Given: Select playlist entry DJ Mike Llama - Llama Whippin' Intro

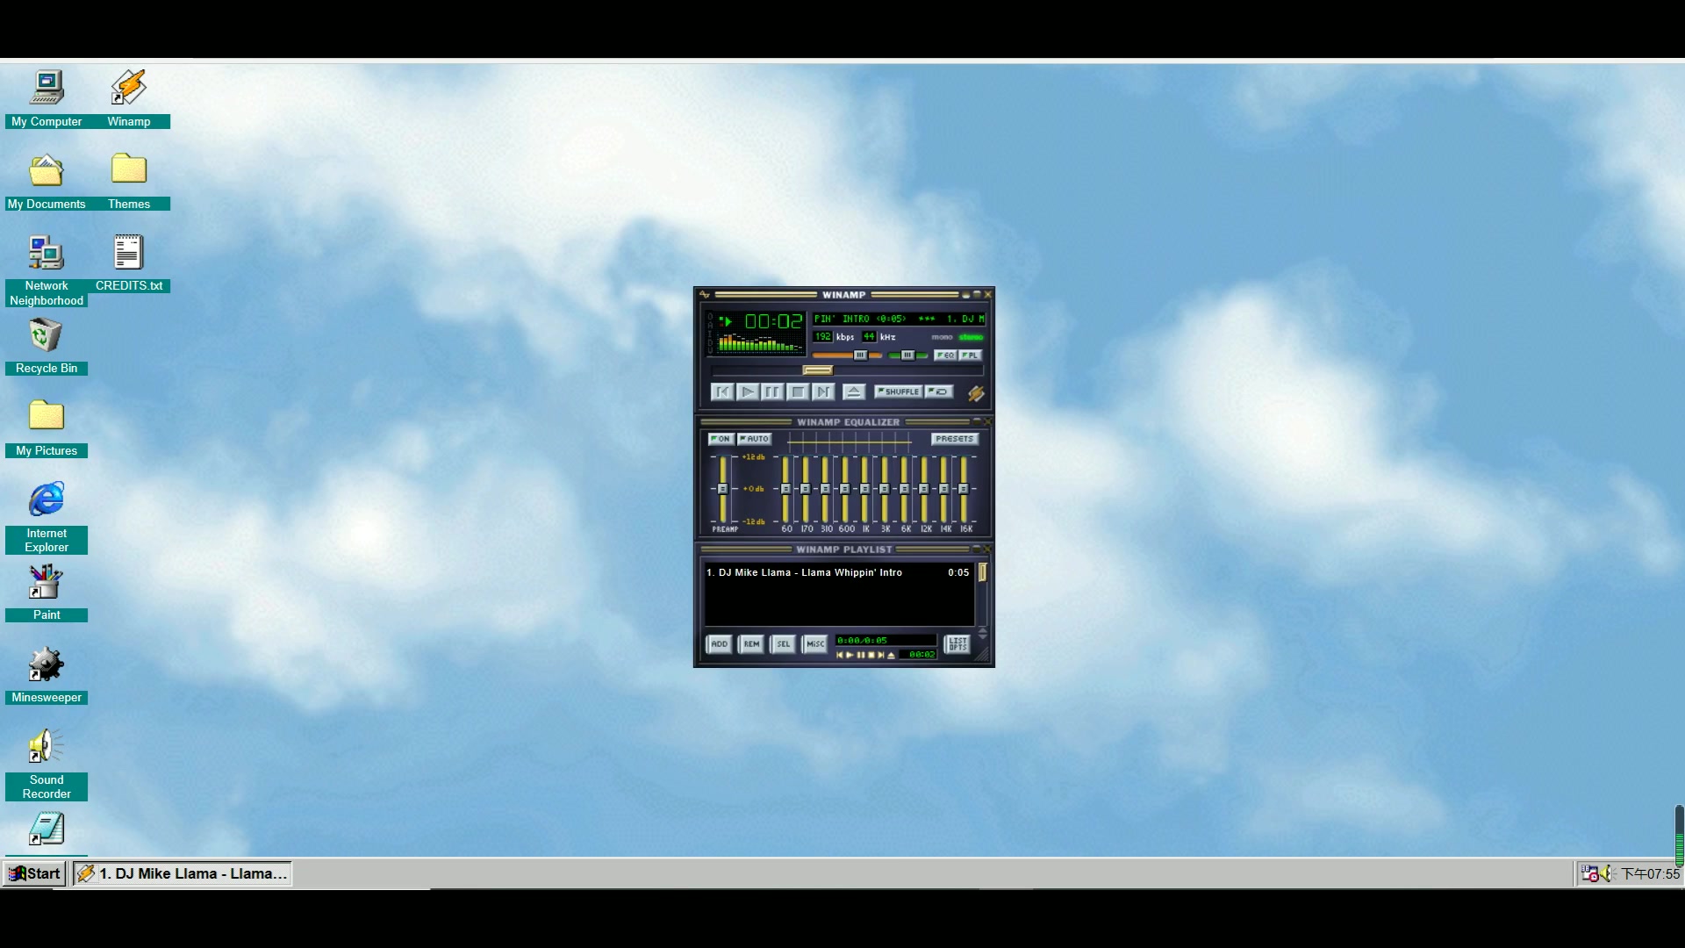Looking at the screenshot, I should coord(838,572).
